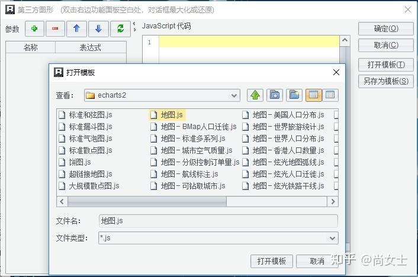Select file 地图-城市空气质量.js
The width and height of the screenshot is (418, 277).
191,150
